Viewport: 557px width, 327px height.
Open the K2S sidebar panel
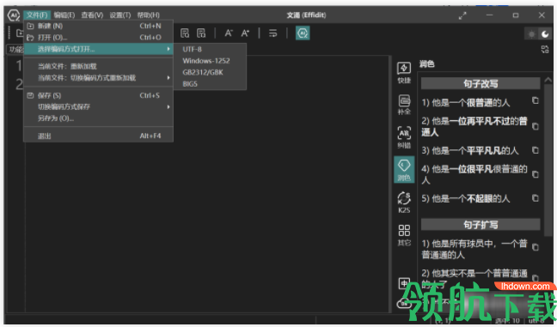coord(404,203)
